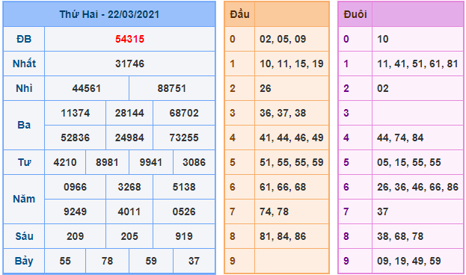Click the date header Thứ Hai - 22/03/2021
Screen dimensions: 466x275
click(x=109, y=14)
